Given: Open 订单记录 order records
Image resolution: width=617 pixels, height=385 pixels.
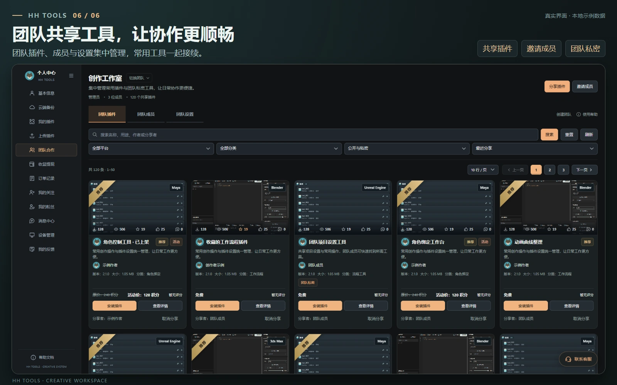Looking at the screenshot, I should click(46, 178).
